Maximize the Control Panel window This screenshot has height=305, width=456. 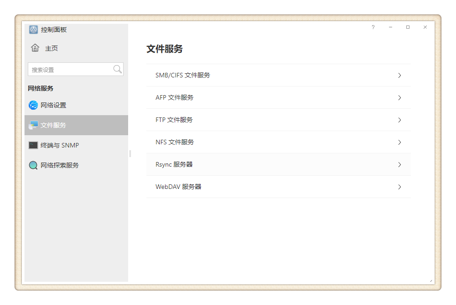point(408,27)
